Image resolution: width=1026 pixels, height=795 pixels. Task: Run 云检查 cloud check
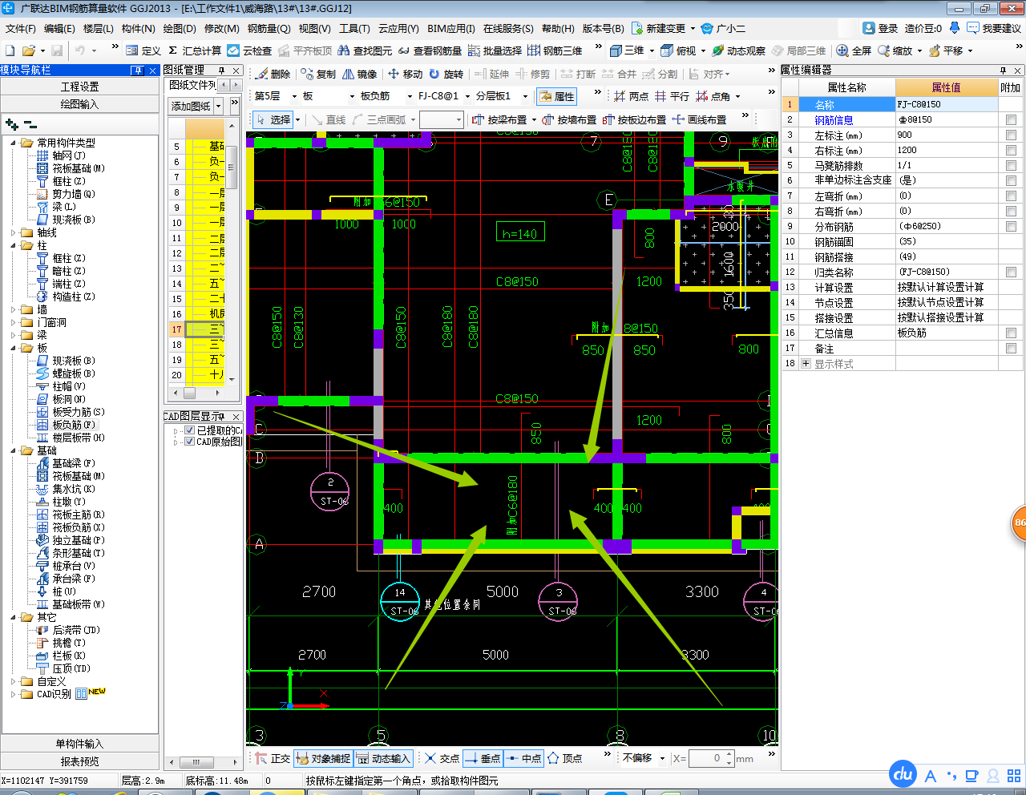[x=249, y=50]
